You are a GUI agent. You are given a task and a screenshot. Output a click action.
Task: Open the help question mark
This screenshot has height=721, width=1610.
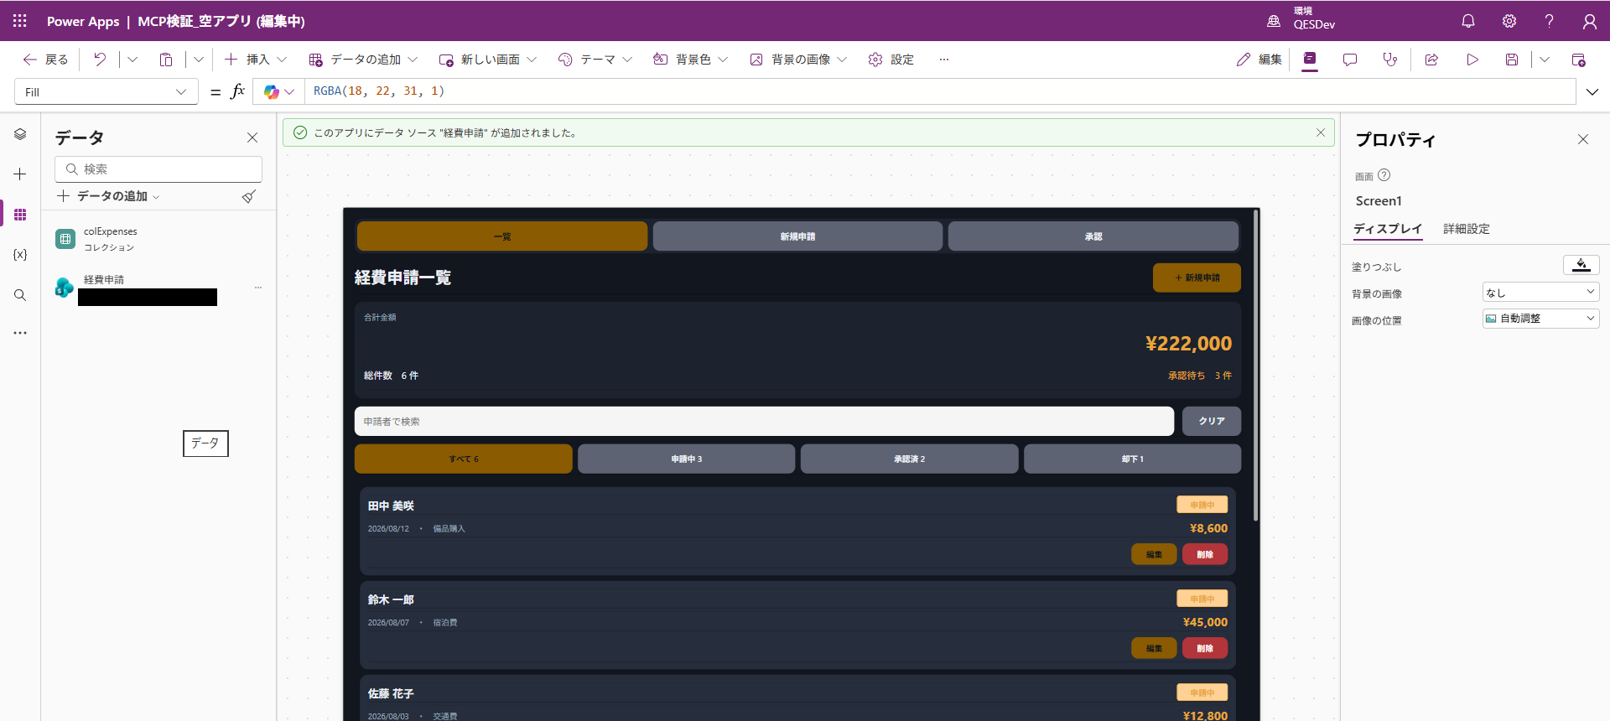[x=1550, y=21]
